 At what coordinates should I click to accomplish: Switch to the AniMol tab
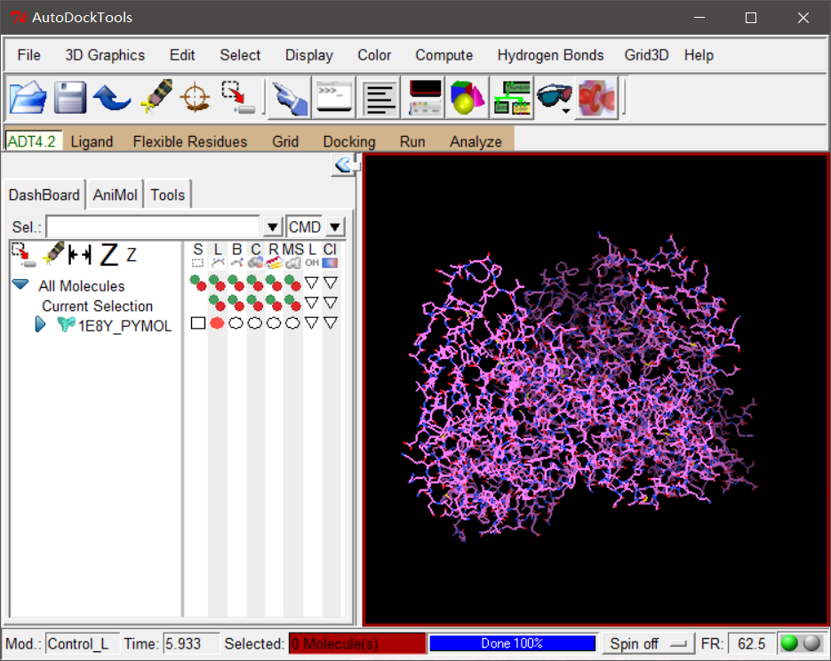(x=115, y=195)
